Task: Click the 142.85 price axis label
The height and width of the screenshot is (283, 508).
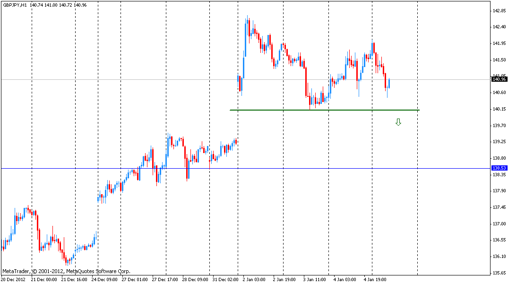Action: point(499,11)
